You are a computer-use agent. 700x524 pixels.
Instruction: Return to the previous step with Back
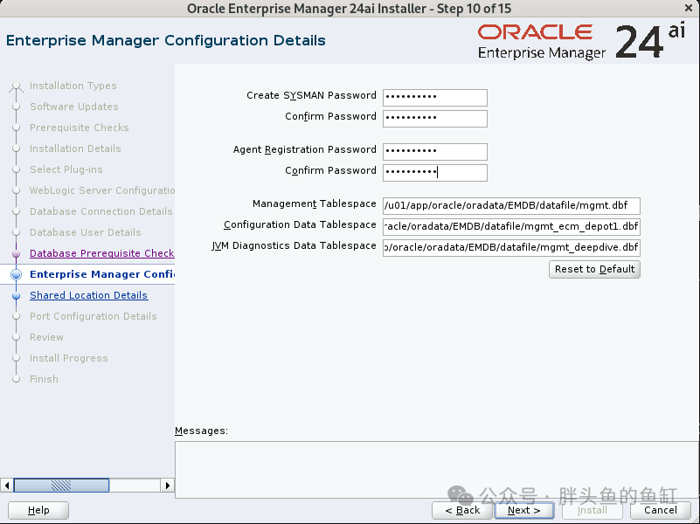(462, 510)
